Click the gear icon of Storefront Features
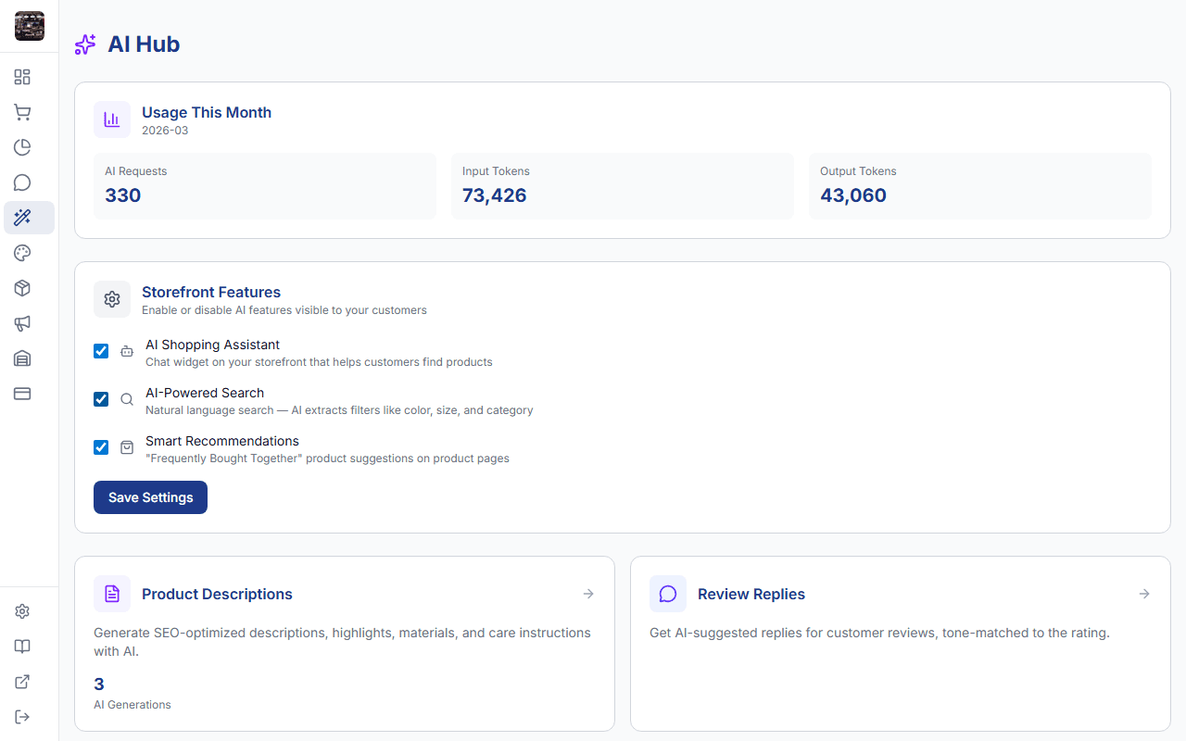 tap(112, 299)
